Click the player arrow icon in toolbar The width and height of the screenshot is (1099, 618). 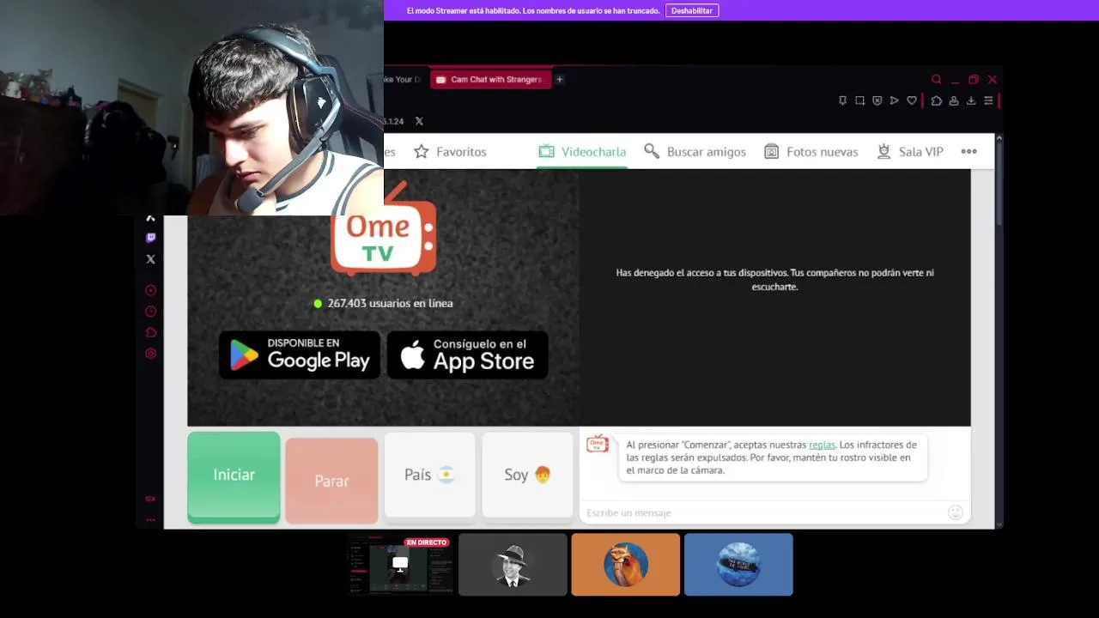[894, 100]
